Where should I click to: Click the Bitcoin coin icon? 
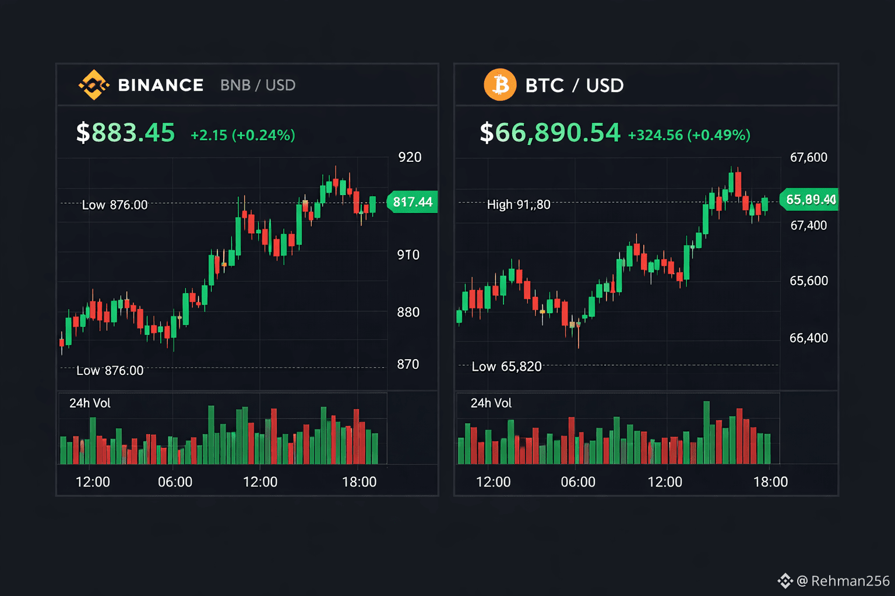(500, 85)
